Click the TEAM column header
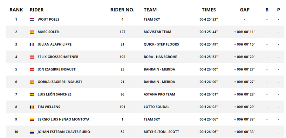The width and height of the screenshot is (286, 138). (150, 10)
